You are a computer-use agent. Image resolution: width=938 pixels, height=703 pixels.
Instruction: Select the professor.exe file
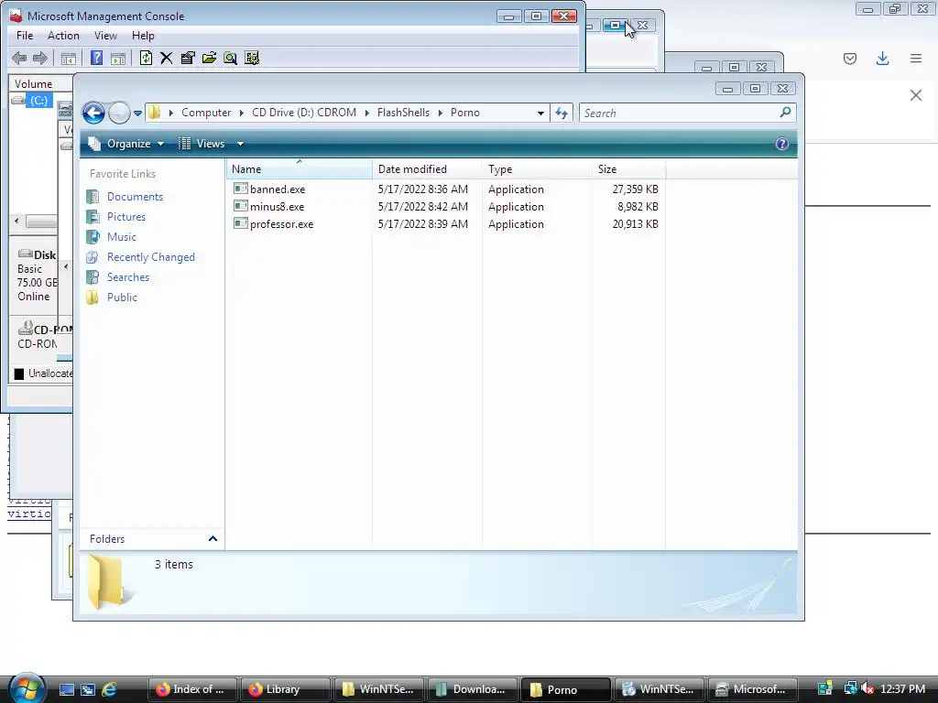(282, 223)
